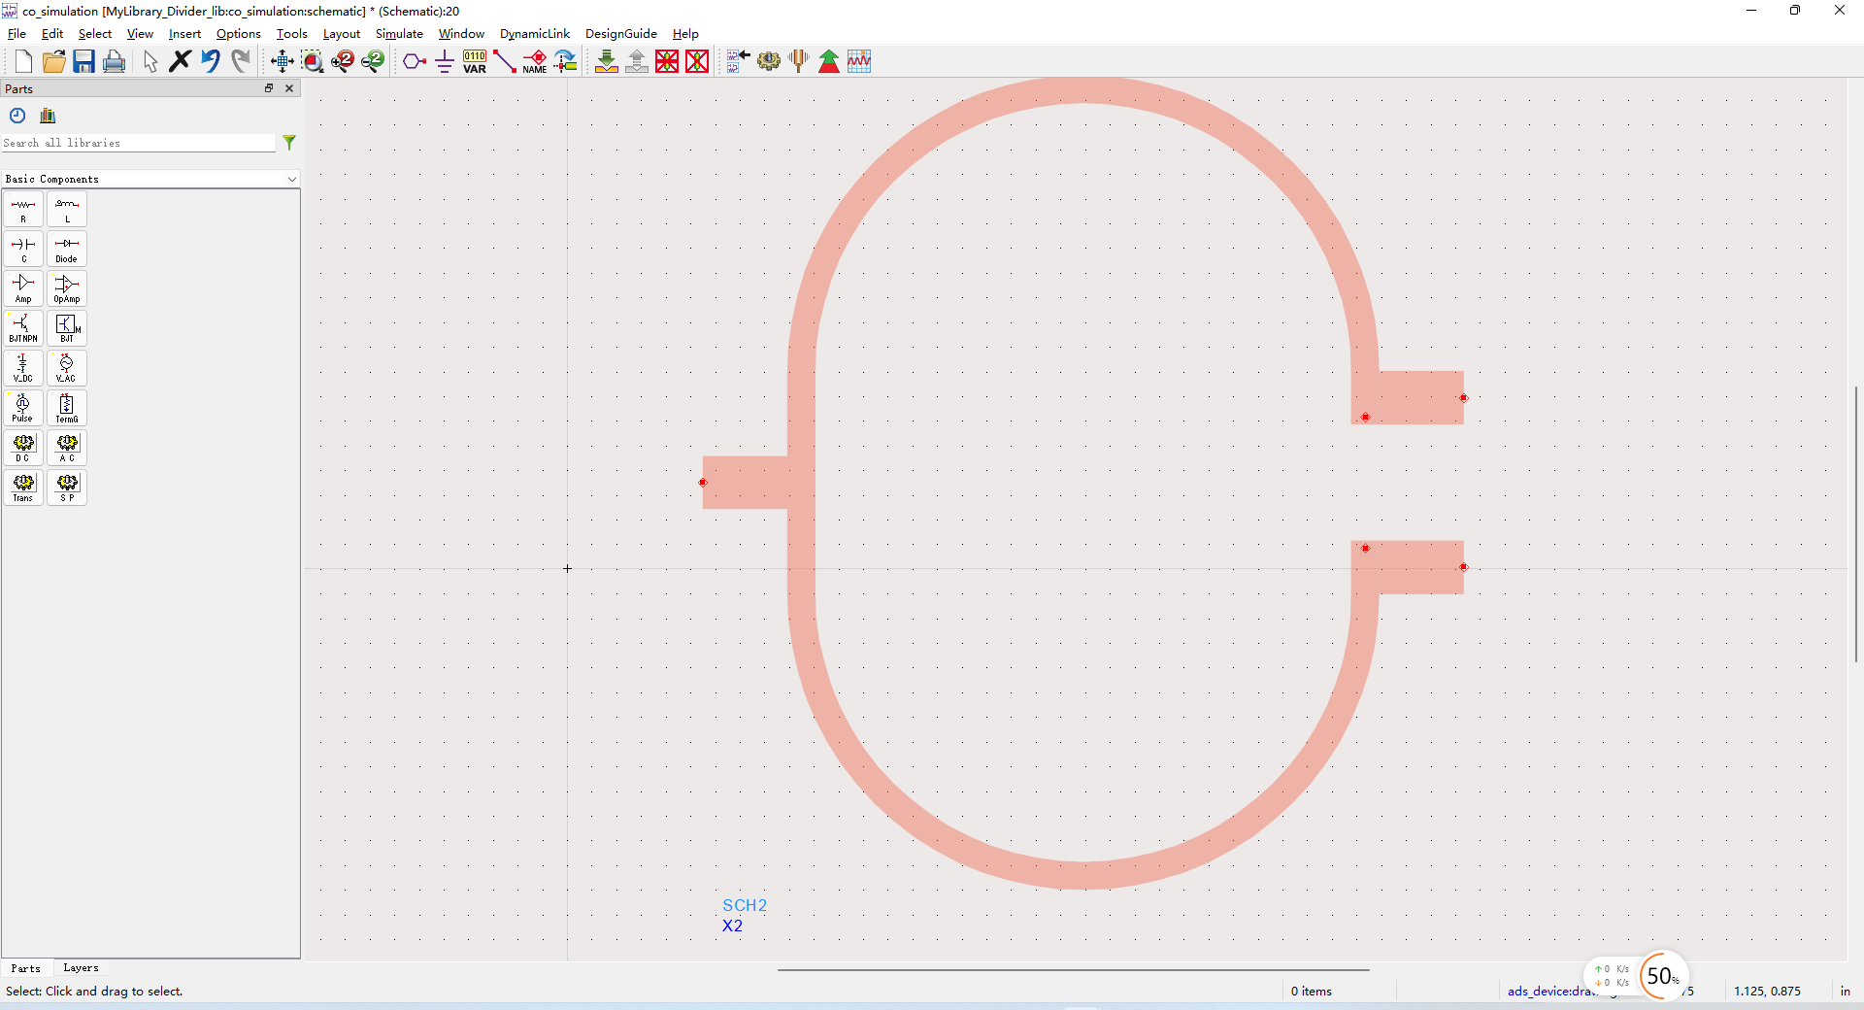Image resolution: width=1864 pixels, height=1010 pixels.
Task: Open the DynamicLink menu
Action: click(x=535, y=34)
